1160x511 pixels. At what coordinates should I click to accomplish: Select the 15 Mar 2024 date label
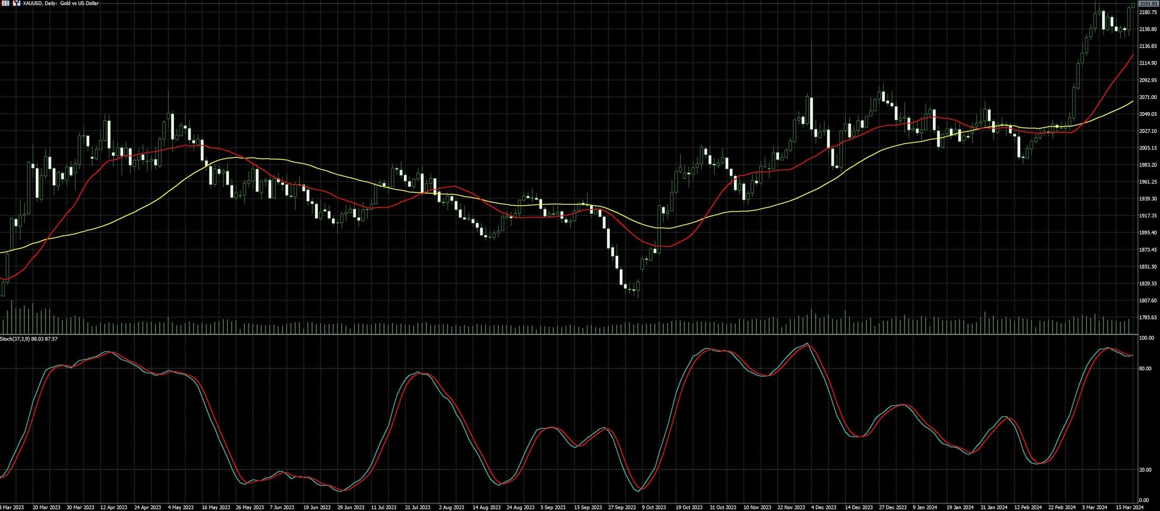tap(1128, 507)
